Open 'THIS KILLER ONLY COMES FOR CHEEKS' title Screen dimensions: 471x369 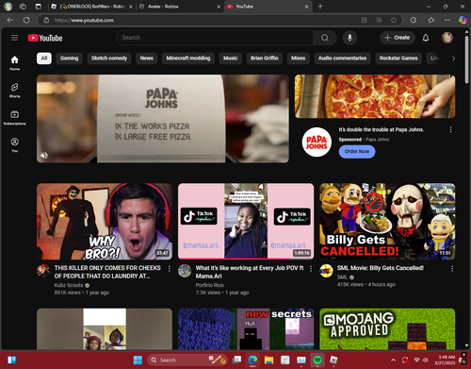tap(107, 272)
